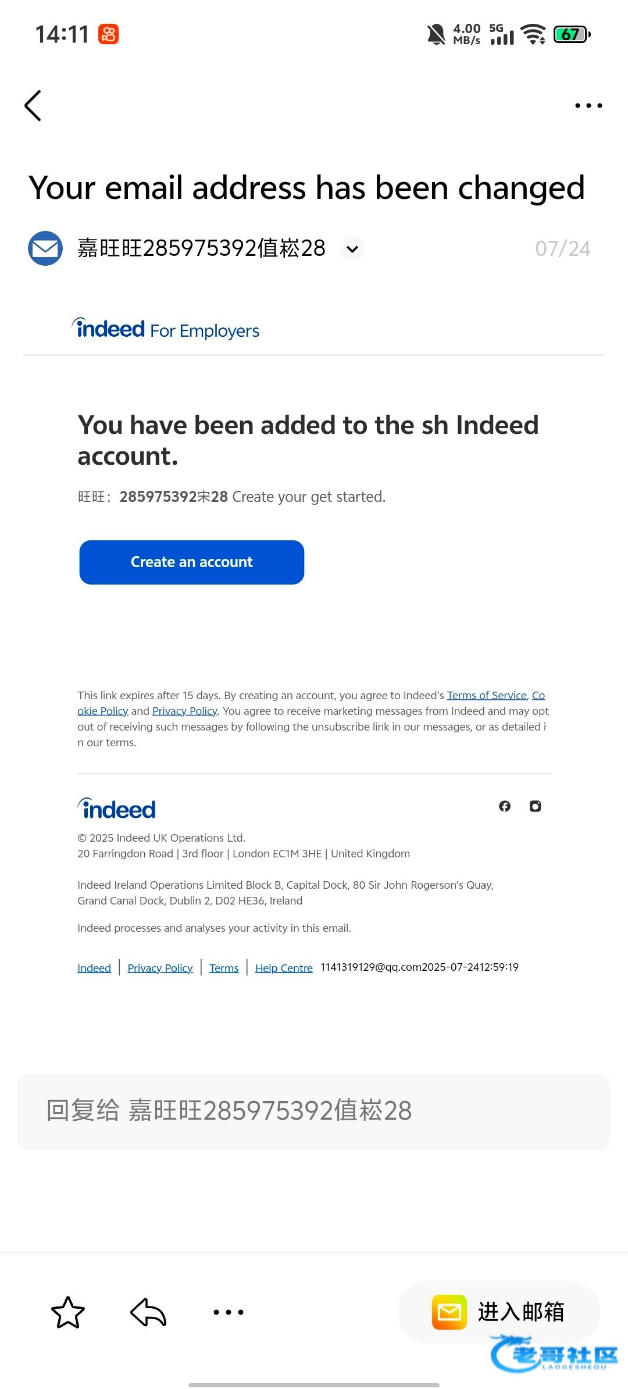Tap the Indeed For Employers logo
This screenshot has height=1389, width=628.
166,329
